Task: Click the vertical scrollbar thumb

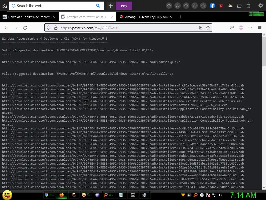Action: (x=264, y=52)
